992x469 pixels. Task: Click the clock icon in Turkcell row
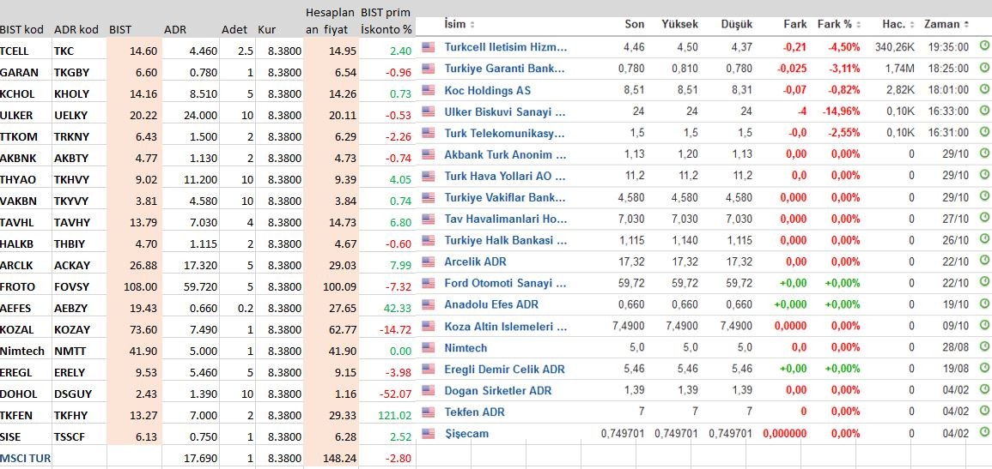984,45
